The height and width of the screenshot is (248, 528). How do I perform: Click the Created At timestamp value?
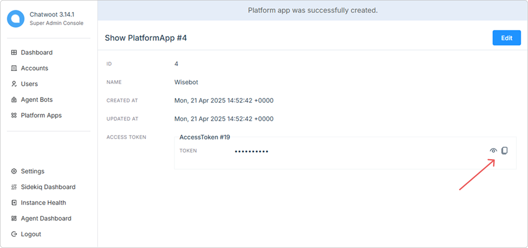[x=224, y=100]
